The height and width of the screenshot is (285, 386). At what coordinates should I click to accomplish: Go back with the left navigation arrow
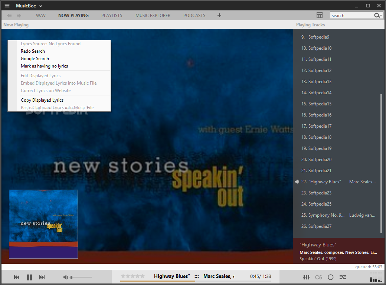9,16
